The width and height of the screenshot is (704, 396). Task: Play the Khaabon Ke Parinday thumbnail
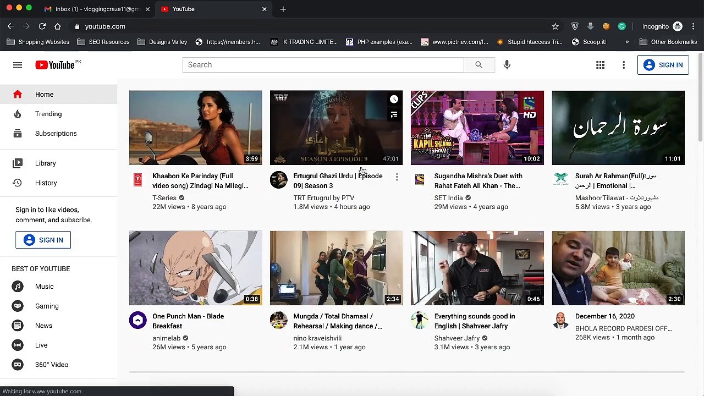click(195, 128)
